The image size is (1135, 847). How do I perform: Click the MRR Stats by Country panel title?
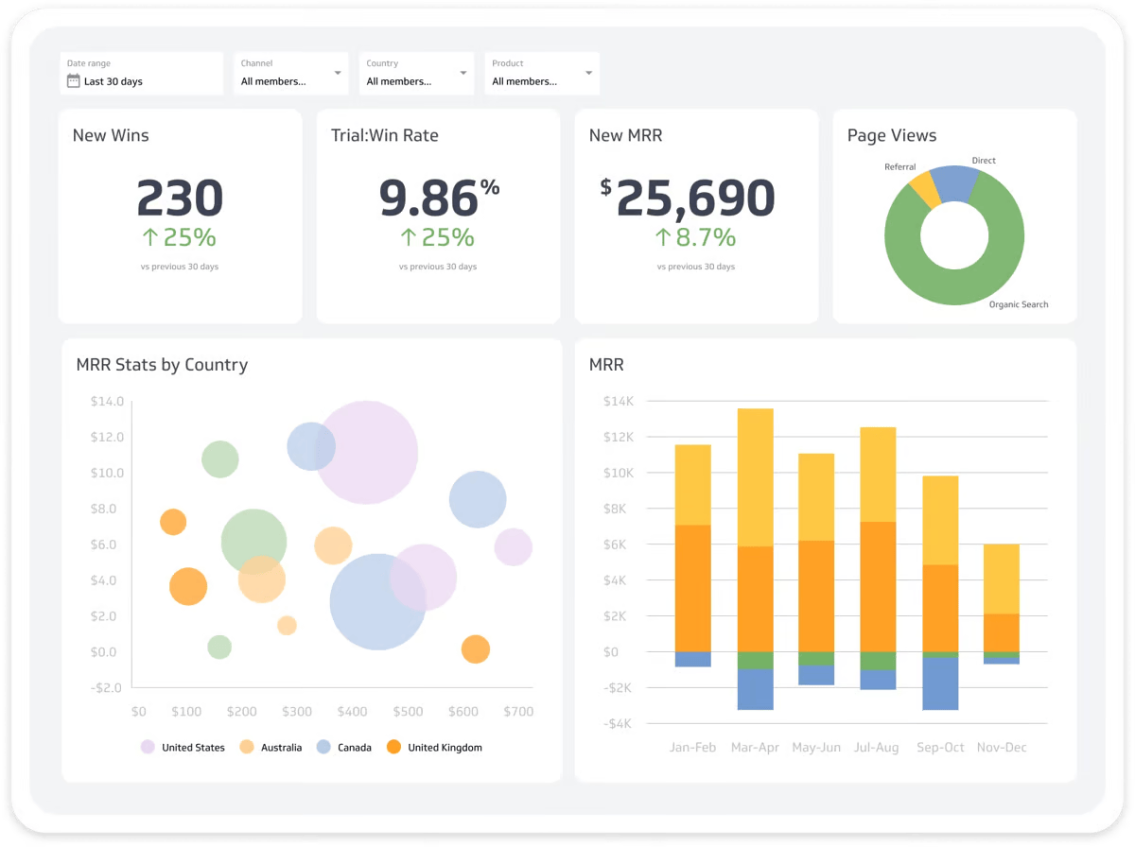pos(161,365)
